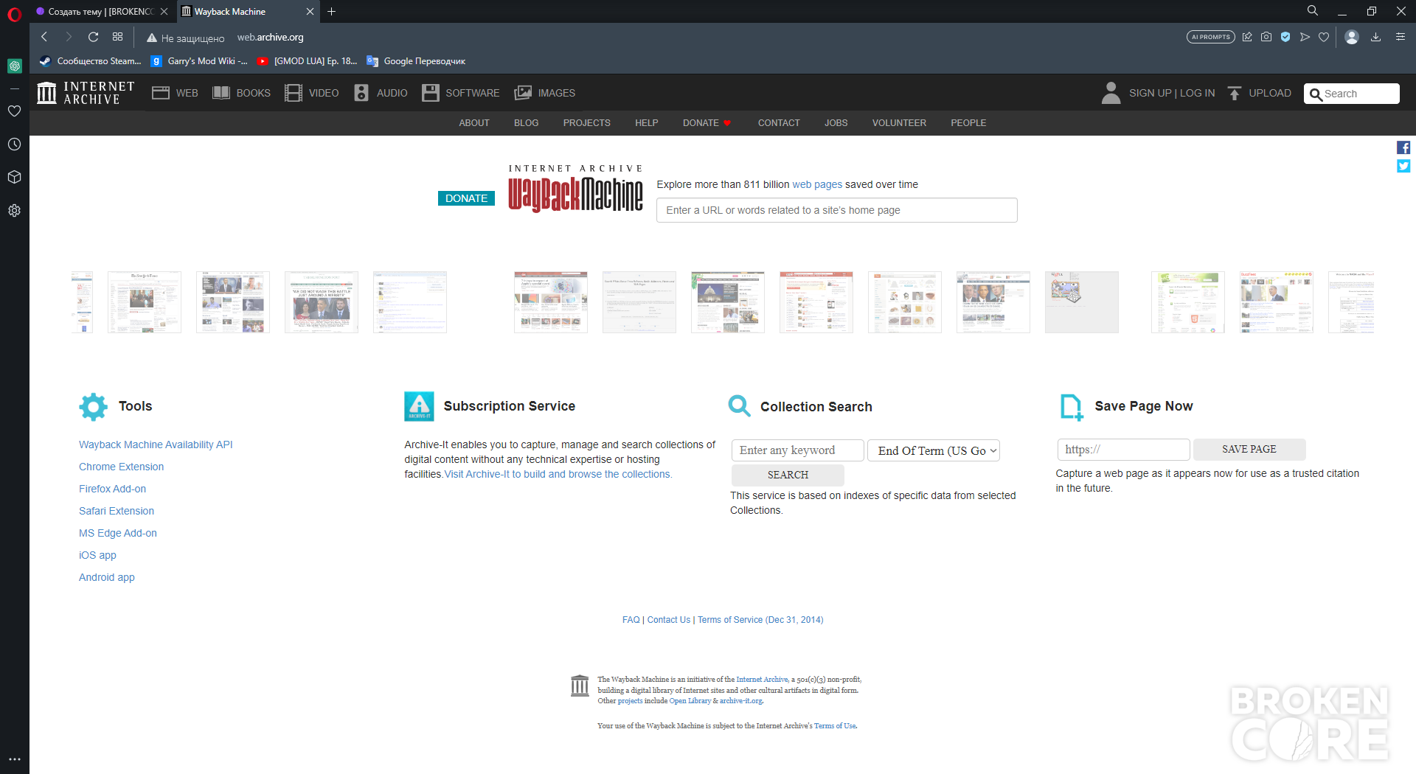
Task: Click the Enter any keyword field
Action: 797,450
